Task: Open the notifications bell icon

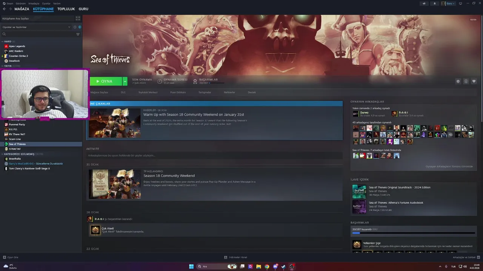Action: click(434, 3)
